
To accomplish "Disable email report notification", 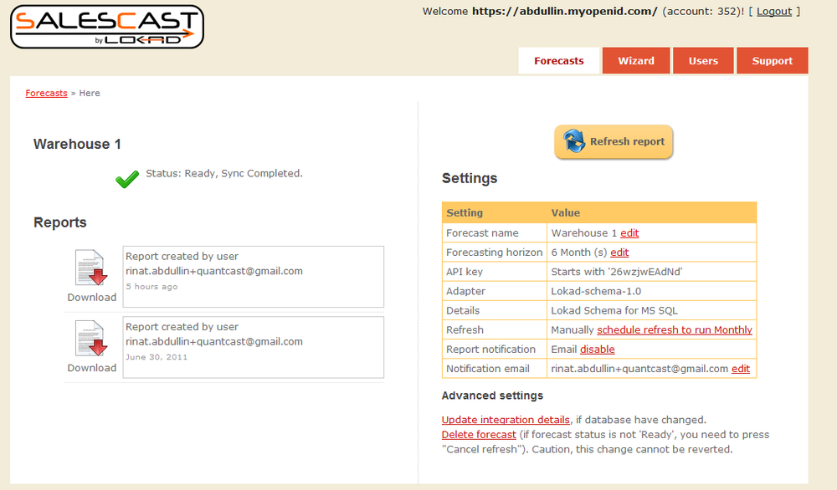I will coord(597,350).
